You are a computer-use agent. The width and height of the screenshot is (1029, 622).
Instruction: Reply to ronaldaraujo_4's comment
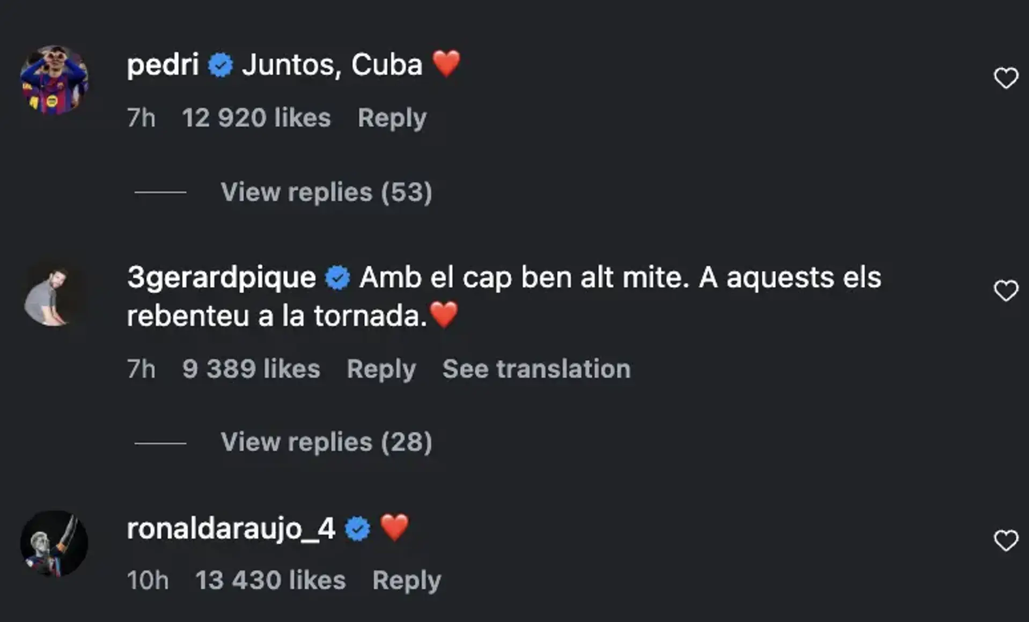click(407, 580)
